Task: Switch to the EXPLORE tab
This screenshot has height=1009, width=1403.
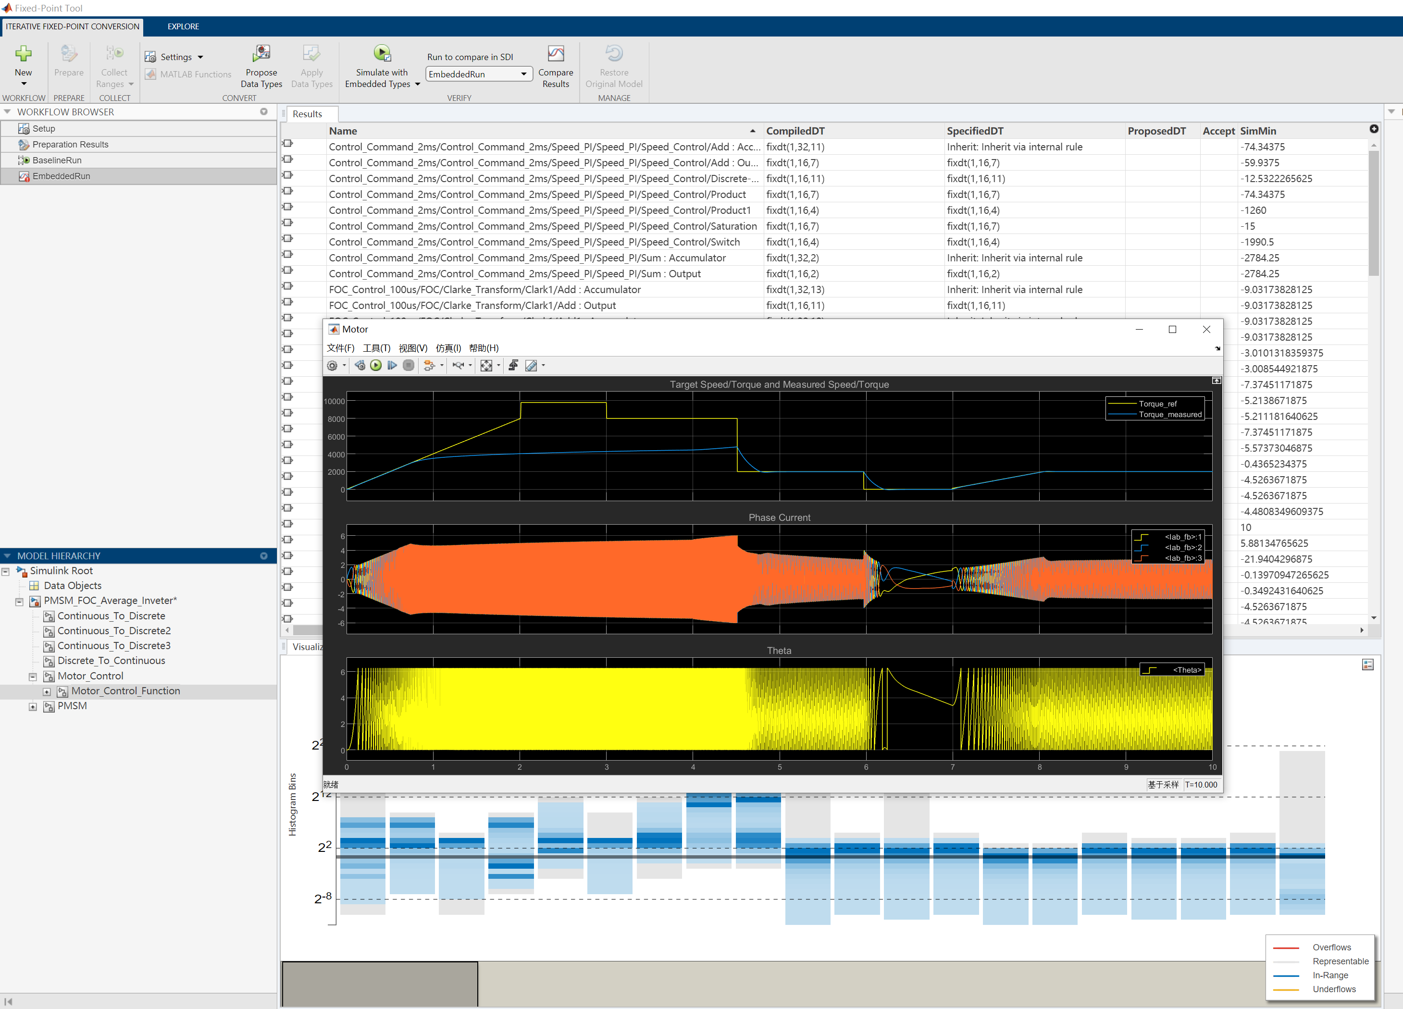Action: (x=183, y=26)
